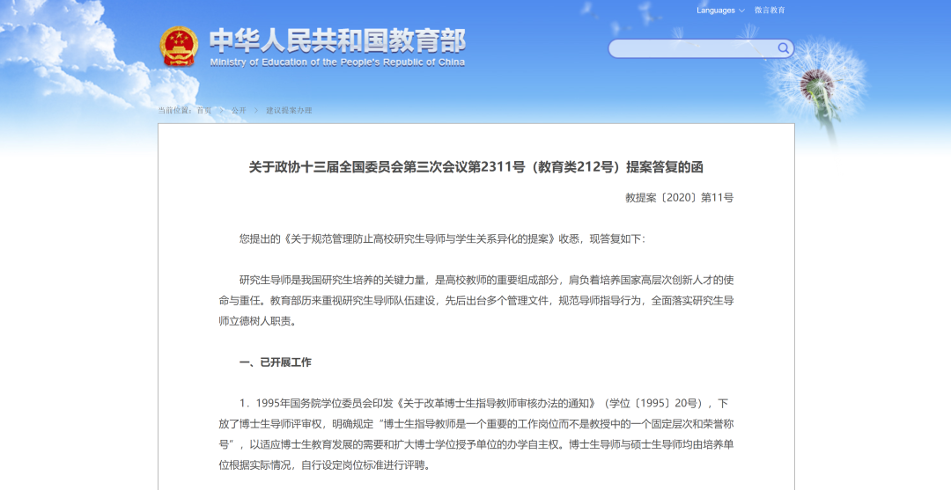The height and width of the screenshot is (490, 951).
Task: Click the 当前位置 breadcrumb label
Action: pyautogui.click(x=176, y=110)
